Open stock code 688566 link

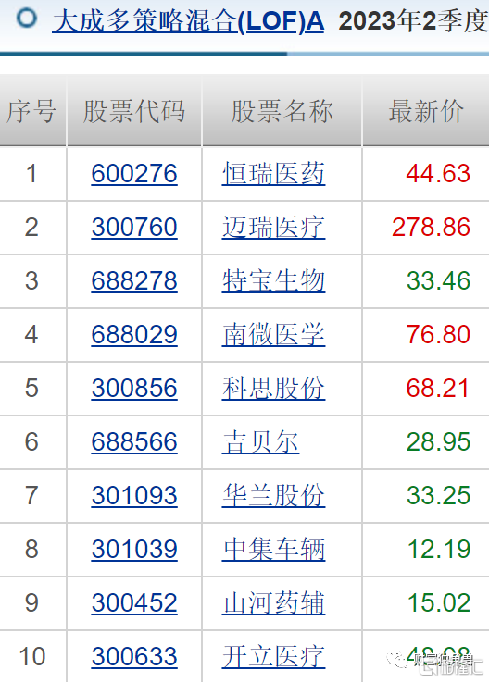[x=134, y=442]
